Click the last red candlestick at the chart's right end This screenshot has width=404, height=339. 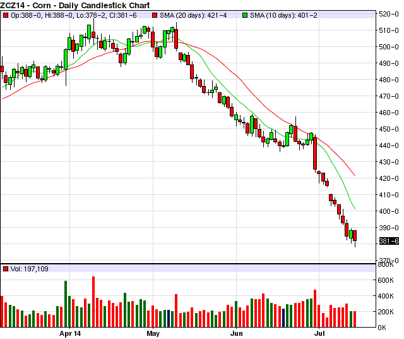pos(355,235)
